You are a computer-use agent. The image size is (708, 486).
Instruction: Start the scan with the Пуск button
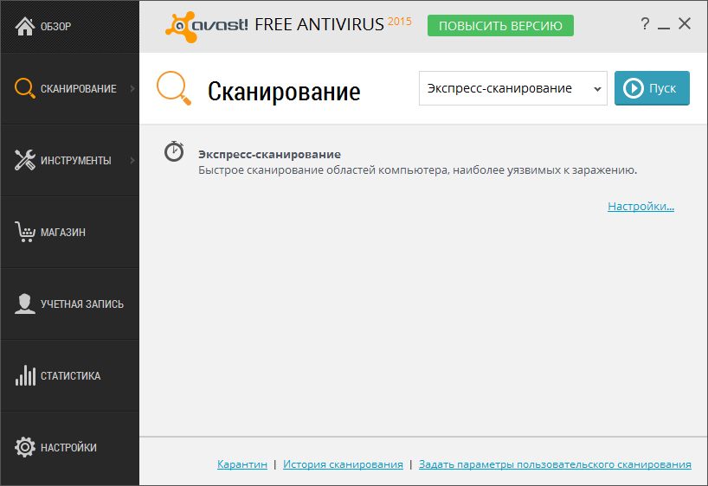pos(652,88)
